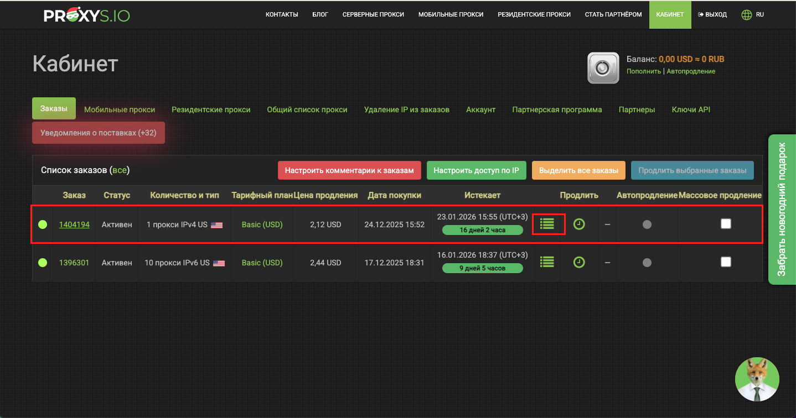This screenshot has height=418, width=796.
Task: Open Партнерская программа tab
Action: 557,109
